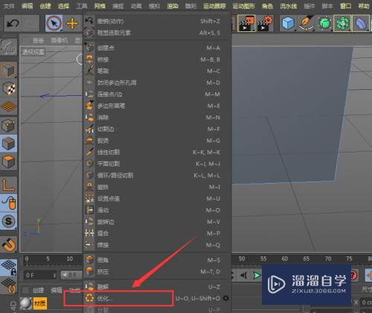Click Render to Picture Viewer clapperboard

(246, 24)
